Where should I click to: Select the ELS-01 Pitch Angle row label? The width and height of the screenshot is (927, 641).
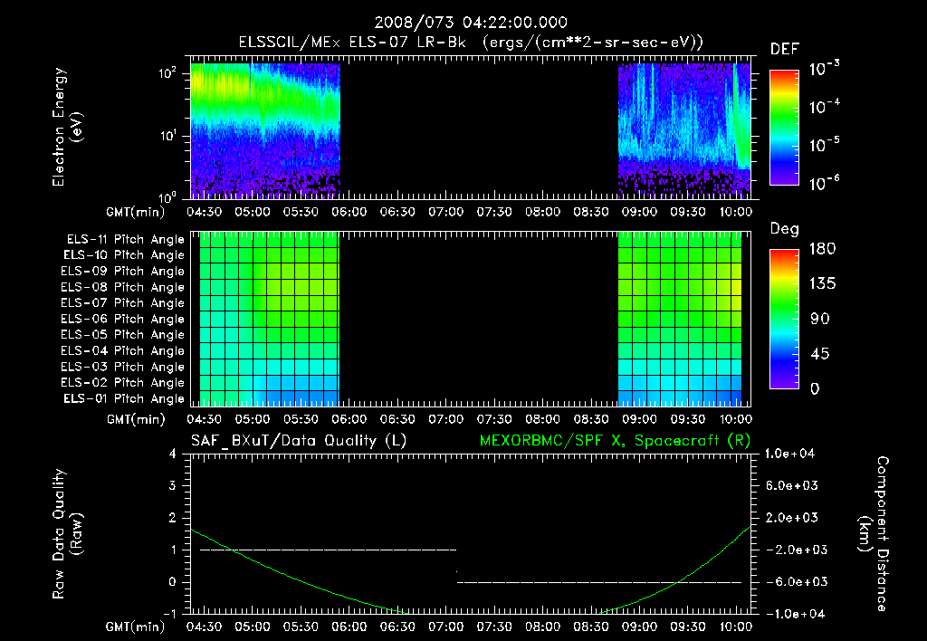[124, 398]
